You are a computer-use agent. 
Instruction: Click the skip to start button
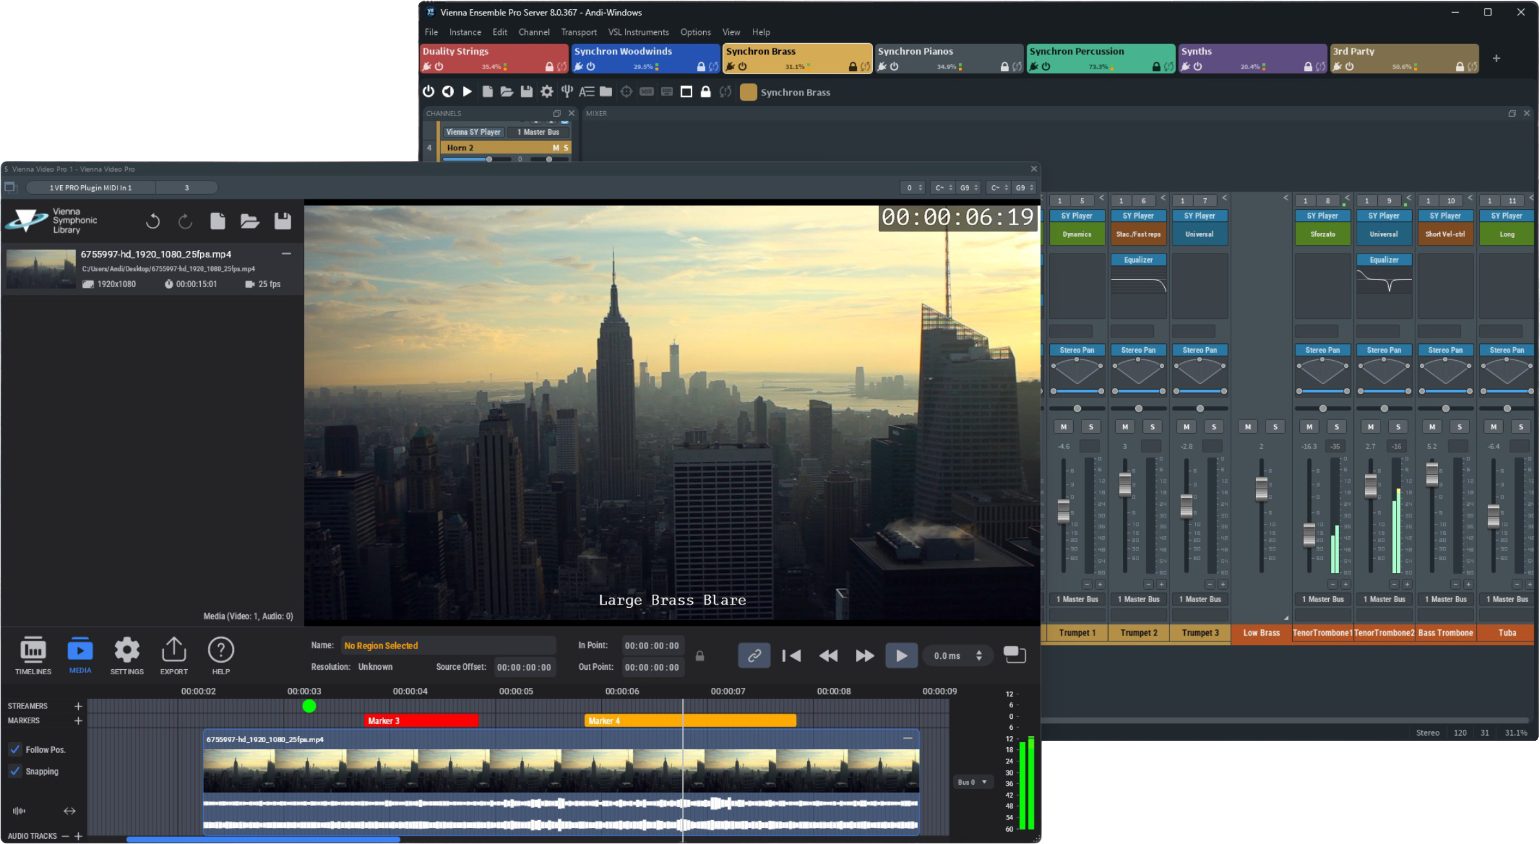pos(791,656)
